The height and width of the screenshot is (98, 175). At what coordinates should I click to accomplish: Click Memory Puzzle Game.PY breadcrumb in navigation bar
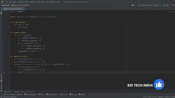tap(21, 5)
